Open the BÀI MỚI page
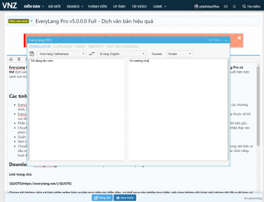The width and height of the screenshot is (264, 202). [x=54, y=6]
